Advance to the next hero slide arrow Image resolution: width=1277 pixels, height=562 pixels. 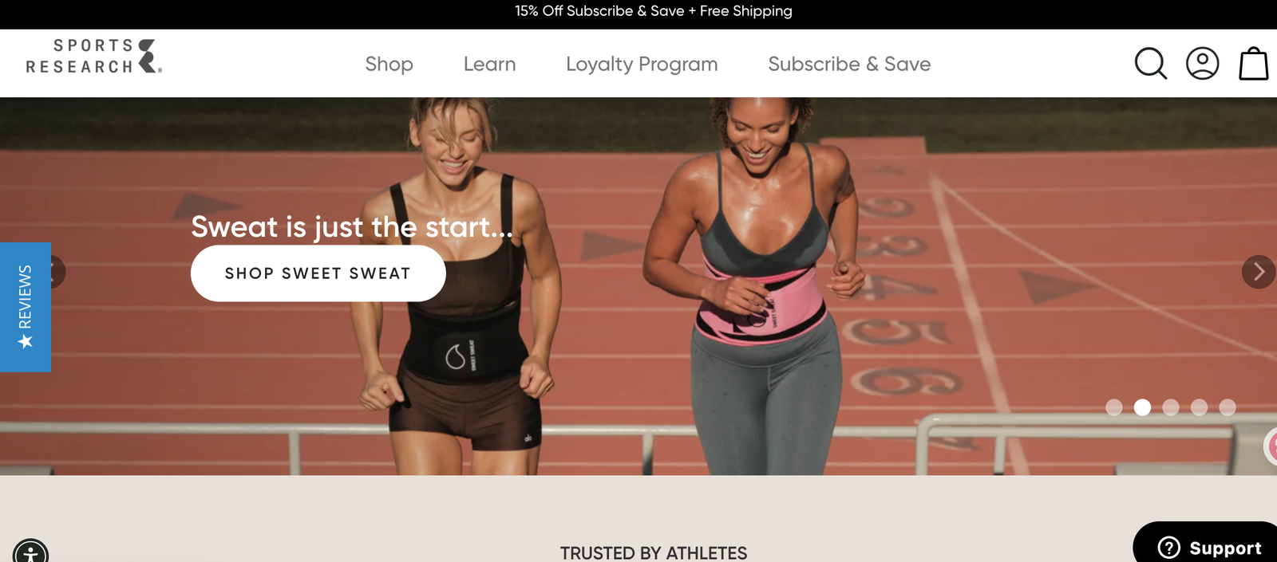point(1259,272)
